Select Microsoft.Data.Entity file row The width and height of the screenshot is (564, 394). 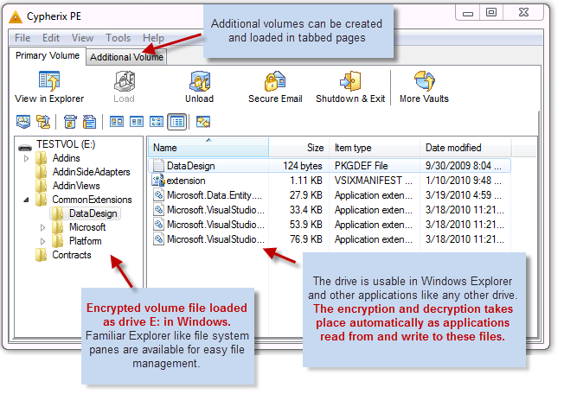(330, 195)
